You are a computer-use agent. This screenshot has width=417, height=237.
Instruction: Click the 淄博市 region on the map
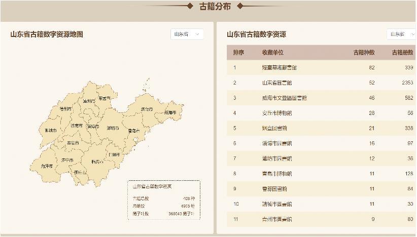93,127
